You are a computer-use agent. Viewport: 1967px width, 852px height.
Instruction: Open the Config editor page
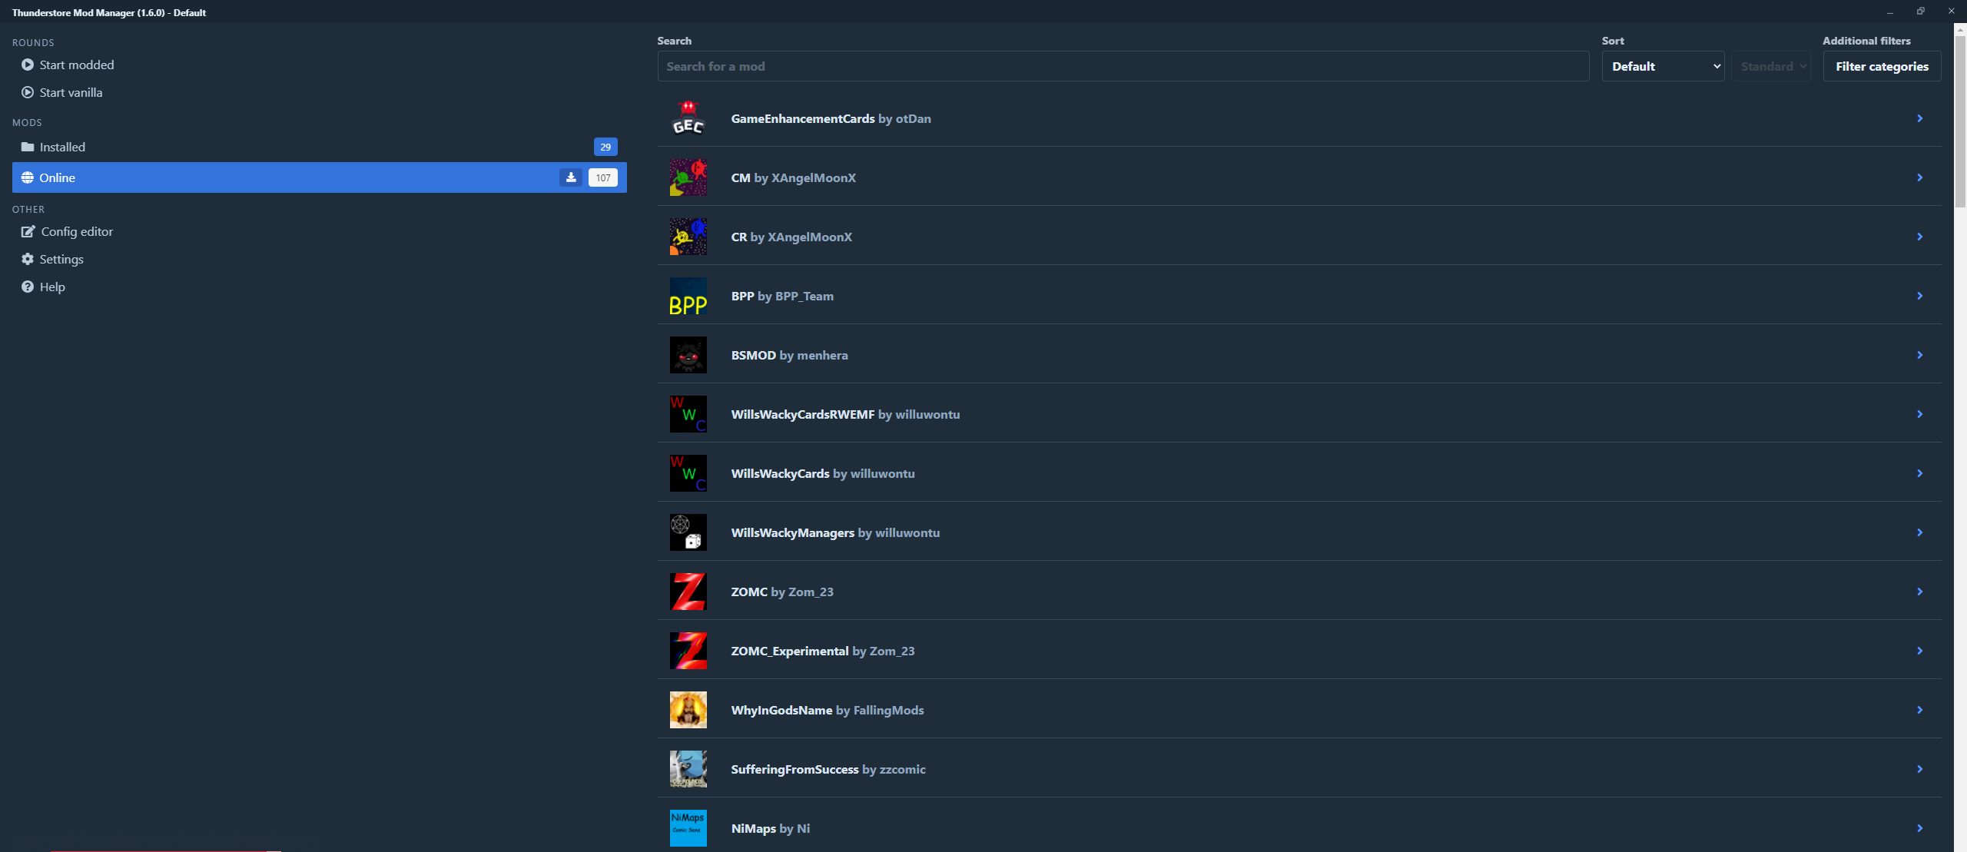(76, 231)
